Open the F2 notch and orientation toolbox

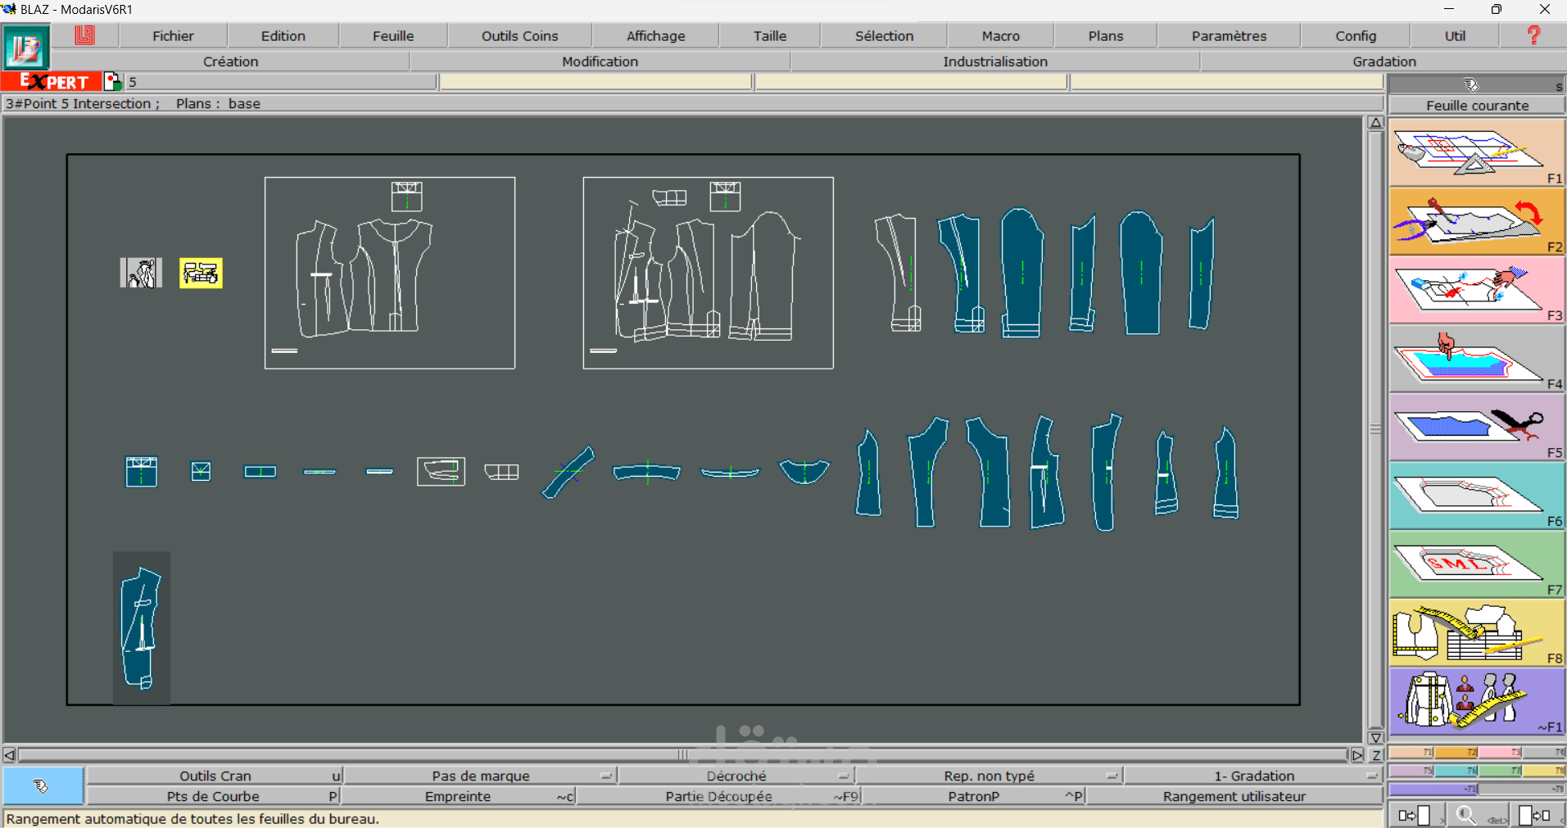(1476, 221)
